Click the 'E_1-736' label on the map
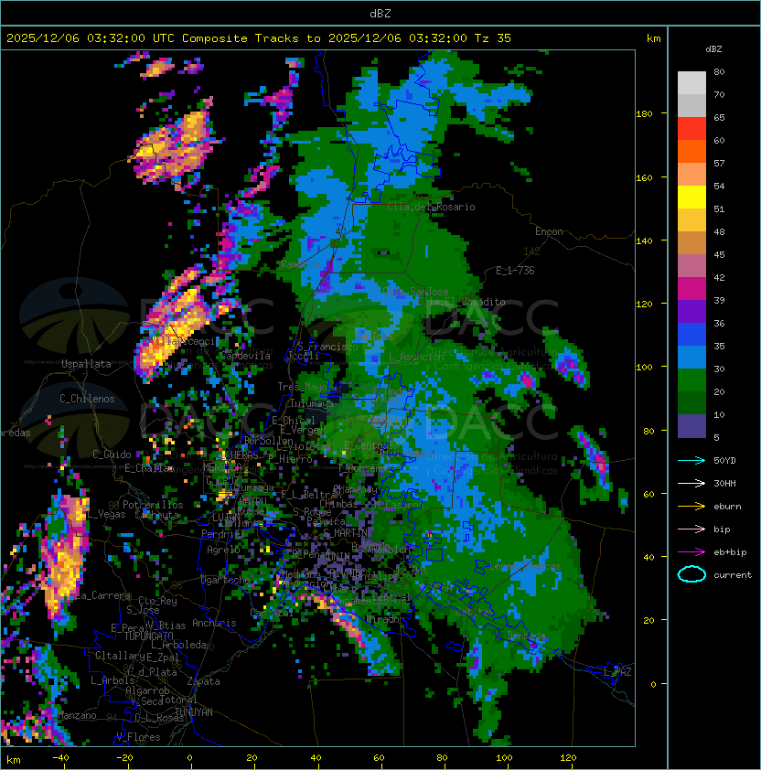 (515, 271)
